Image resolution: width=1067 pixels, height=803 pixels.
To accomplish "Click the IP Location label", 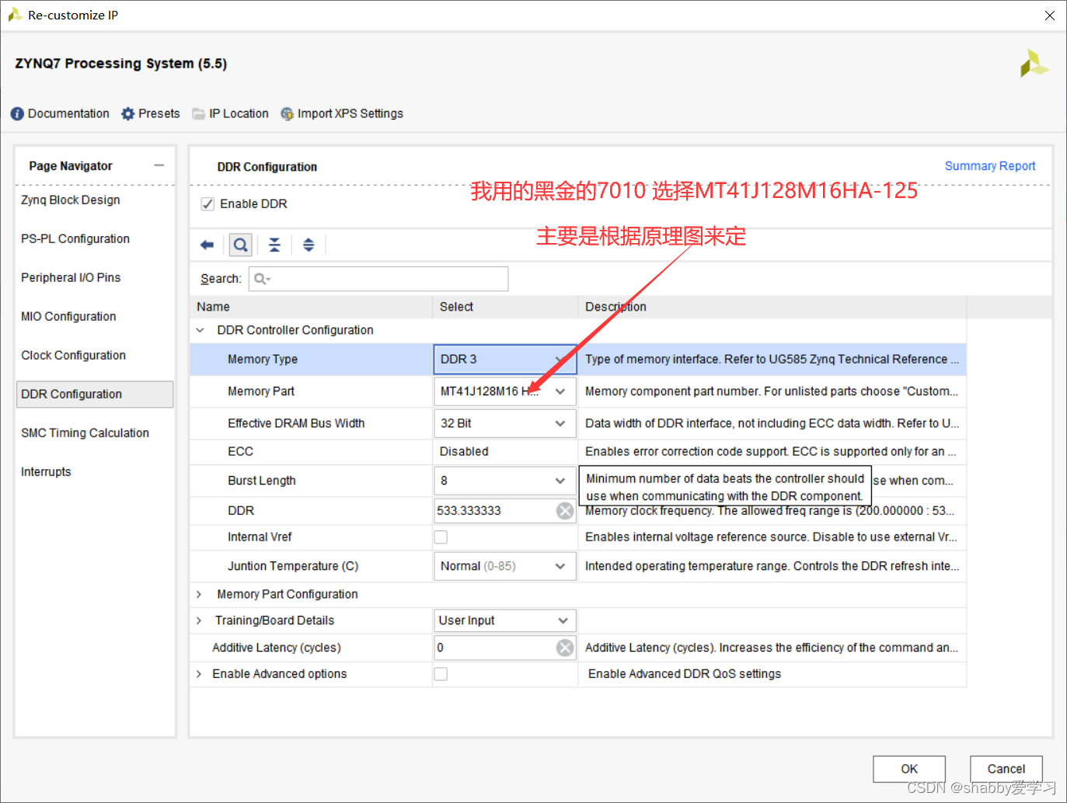I will click(x=239, y=113).
